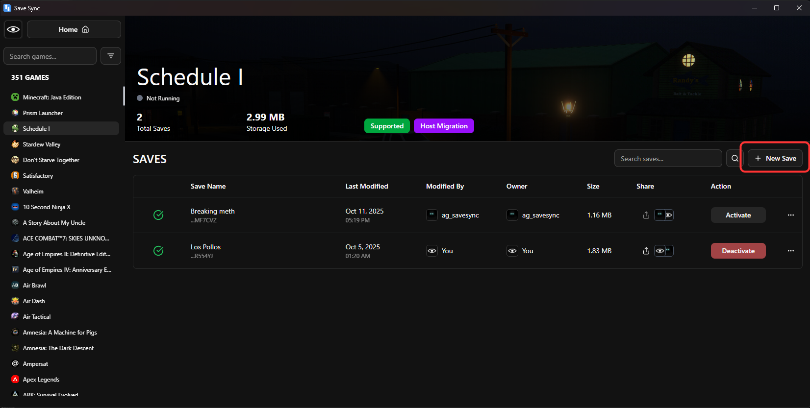Activate the Breaking meth save

point(738,215)
